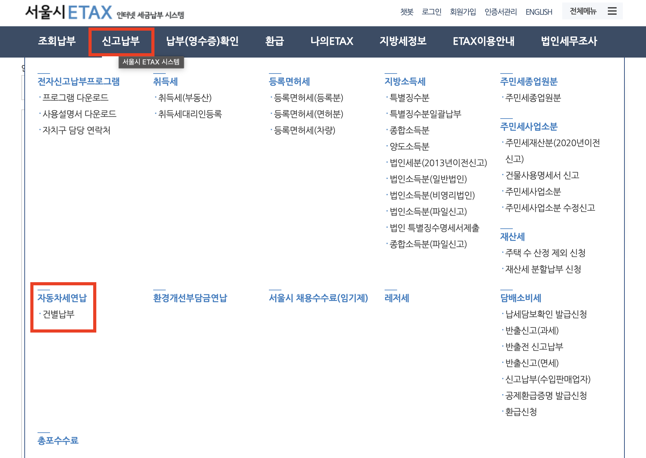The image size is (646, 458).
Task: Select 양도소득분
Action: pos(410,146)
